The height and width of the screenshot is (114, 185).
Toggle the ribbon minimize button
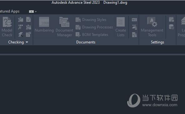click(x=31, y=12)
